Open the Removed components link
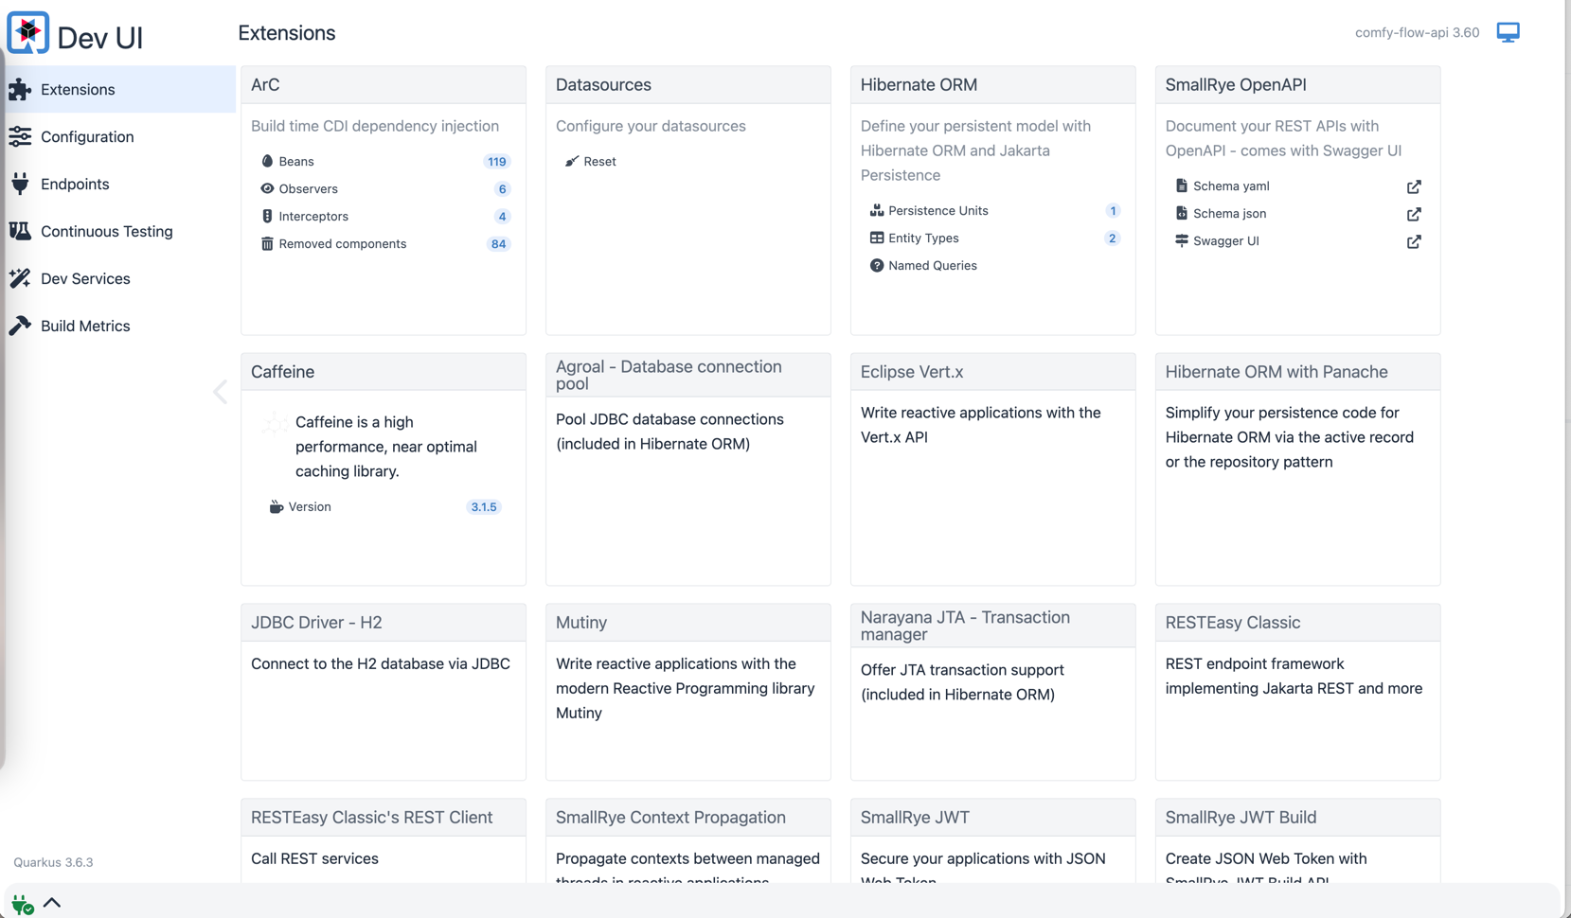The height and width of the screenshot is (918, 1571). pos(342,244)
